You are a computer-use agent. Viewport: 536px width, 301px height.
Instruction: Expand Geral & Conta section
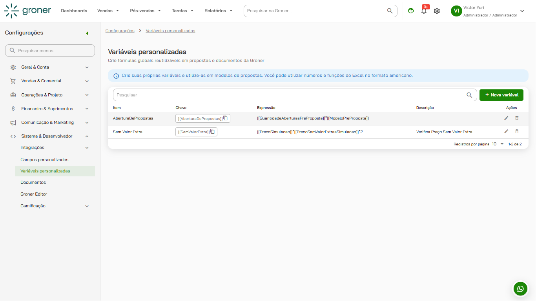tap(87, 67)
